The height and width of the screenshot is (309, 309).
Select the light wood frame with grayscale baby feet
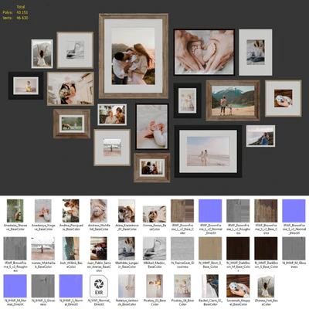[x=75, y=50]
